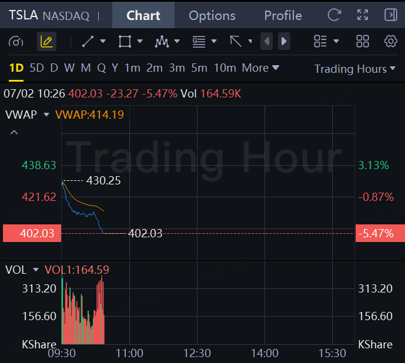The width and height of the screenshot is (405, 363).
Task: Click the 402.03 current price tag
Action: pyautogui.click(x=32, y=233)
